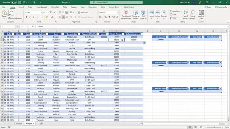230x129 pixels.
Task: Click the formula bar showing 15000
Action: 132,27
